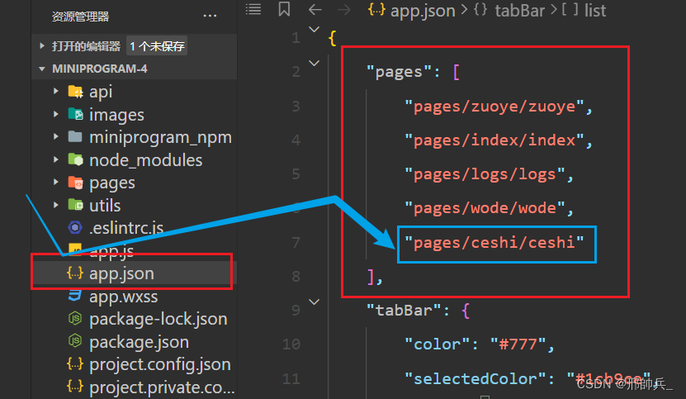Click the app.json braces file icon
This screenshot has height=399, width=686.
point(75,273)
